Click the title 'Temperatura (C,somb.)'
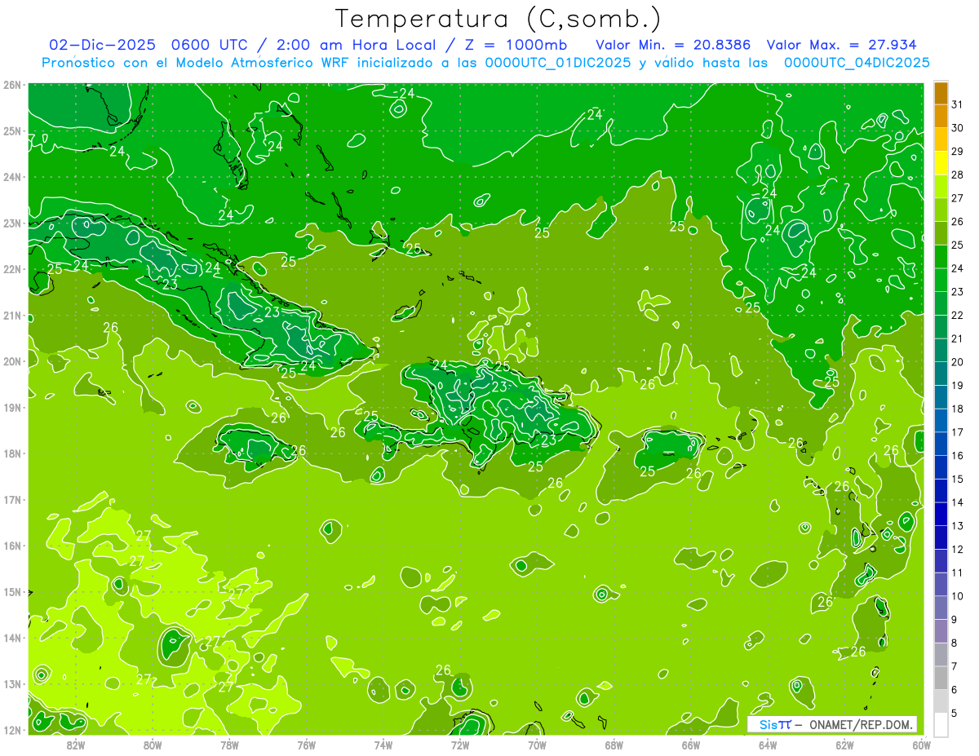Screen dimensions: 979x756 (x=498, y=19)
